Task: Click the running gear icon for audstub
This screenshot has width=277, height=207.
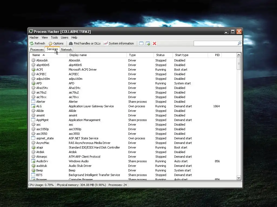Action: (x=33, y=166)
